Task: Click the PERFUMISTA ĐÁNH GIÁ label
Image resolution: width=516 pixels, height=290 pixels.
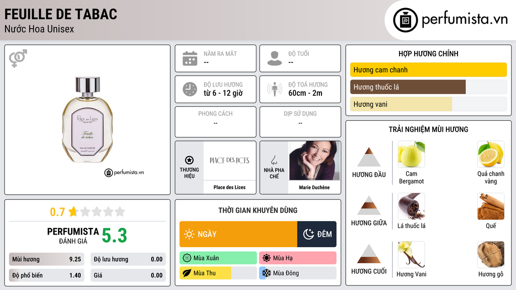Action: click(73, 236)
